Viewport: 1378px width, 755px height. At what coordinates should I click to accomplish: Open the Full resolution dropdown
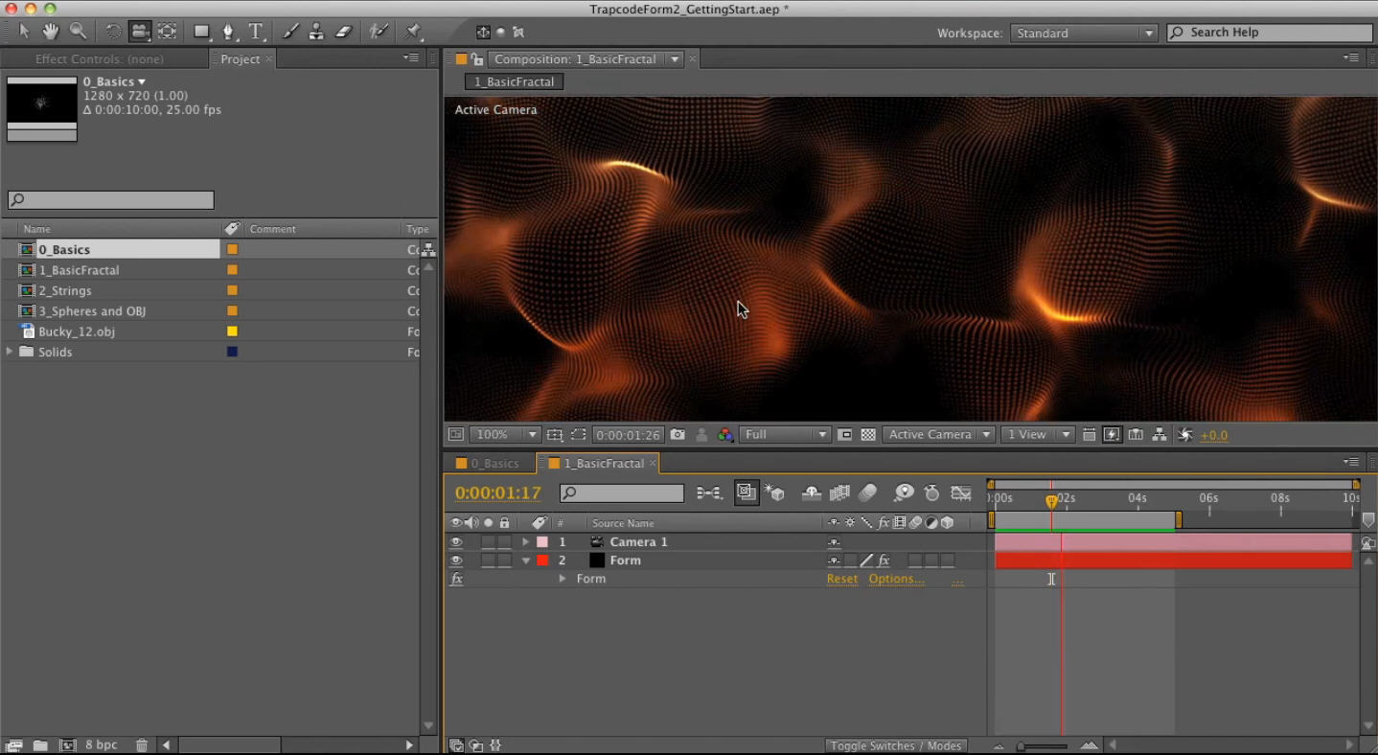click(785, 435)
